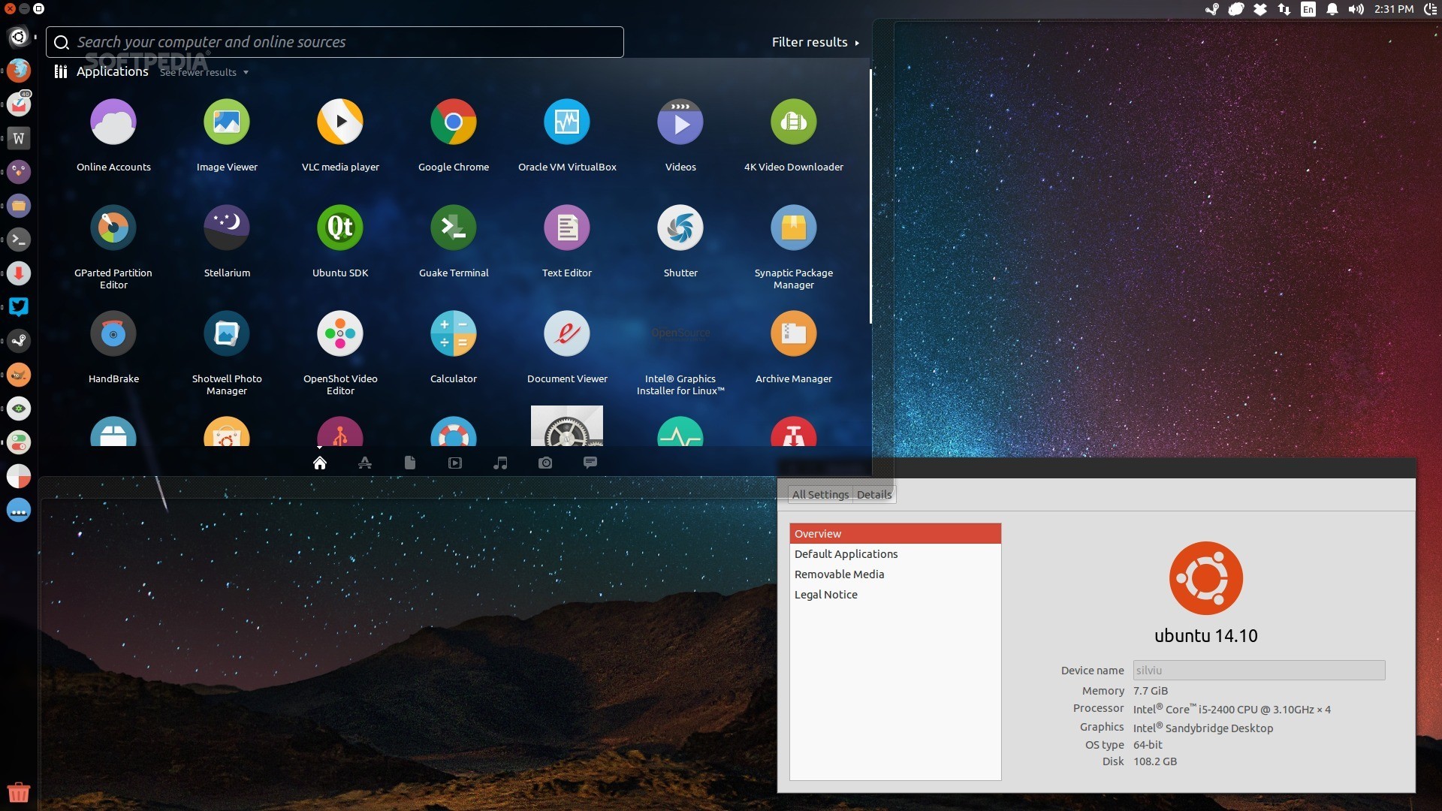Open Shutter screenshot tool
This screenshot has height=811, width=1442.
pos(680,228)
